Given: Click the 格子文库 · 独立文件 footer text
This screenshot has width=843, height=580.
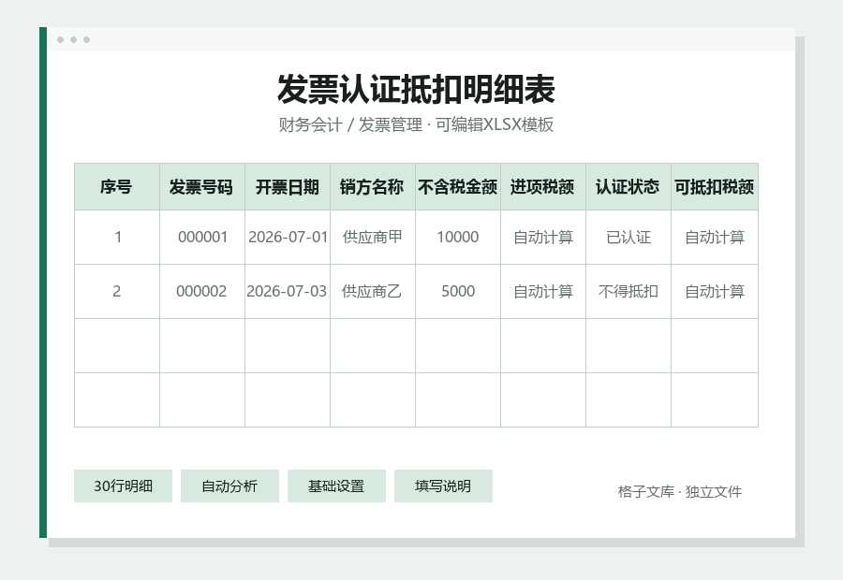Looking at the screenshot, I should (x=680, y=491).
